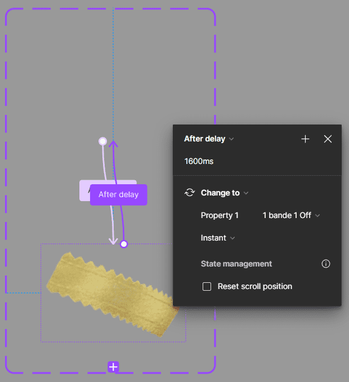Open the 1 bande 1 Off dropdown
The height and width of the screenshot is (382, 349).
[291, 215]
